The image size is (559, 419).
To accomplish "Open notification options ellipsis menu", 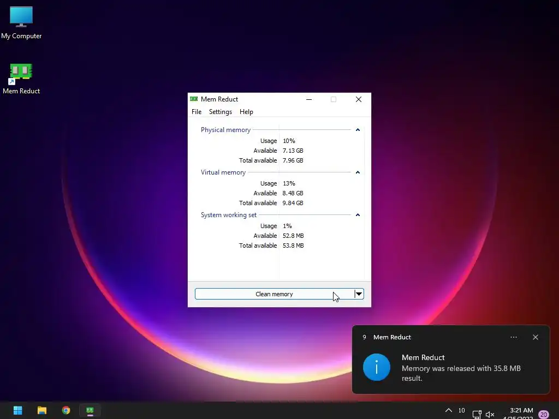I will (514, 337).
